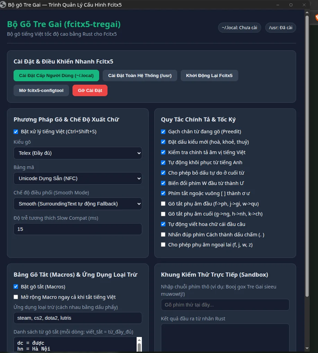This screenshot has height=353, width=318.
Task: Open fcitx5-configtool via Mở button
Action: click(x=41, y=91)
